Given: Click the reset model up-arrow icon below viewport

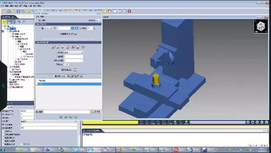Looking at the screenshot, I should click(x=248, y=122).
